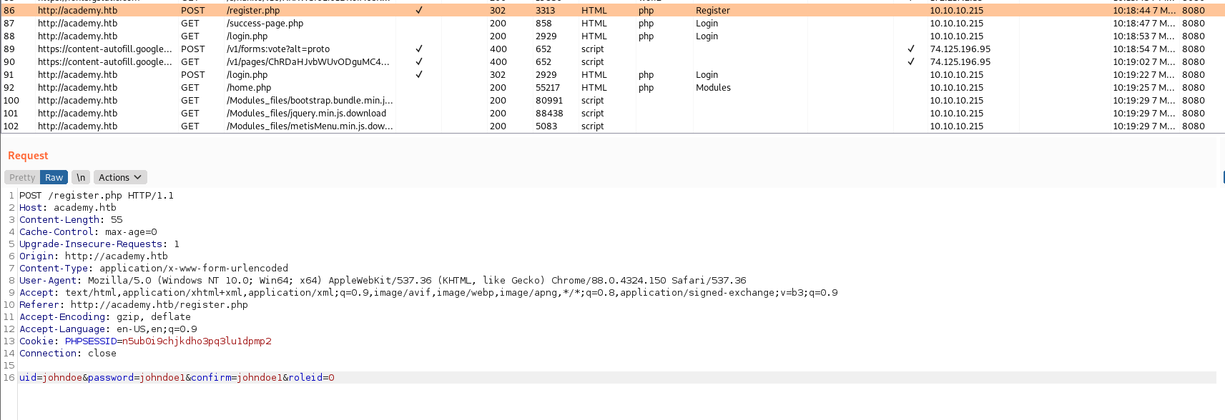Click the request body line with uid=johndoe
1225x420 pixels.
pyautogui.click(x=177, y=378)
